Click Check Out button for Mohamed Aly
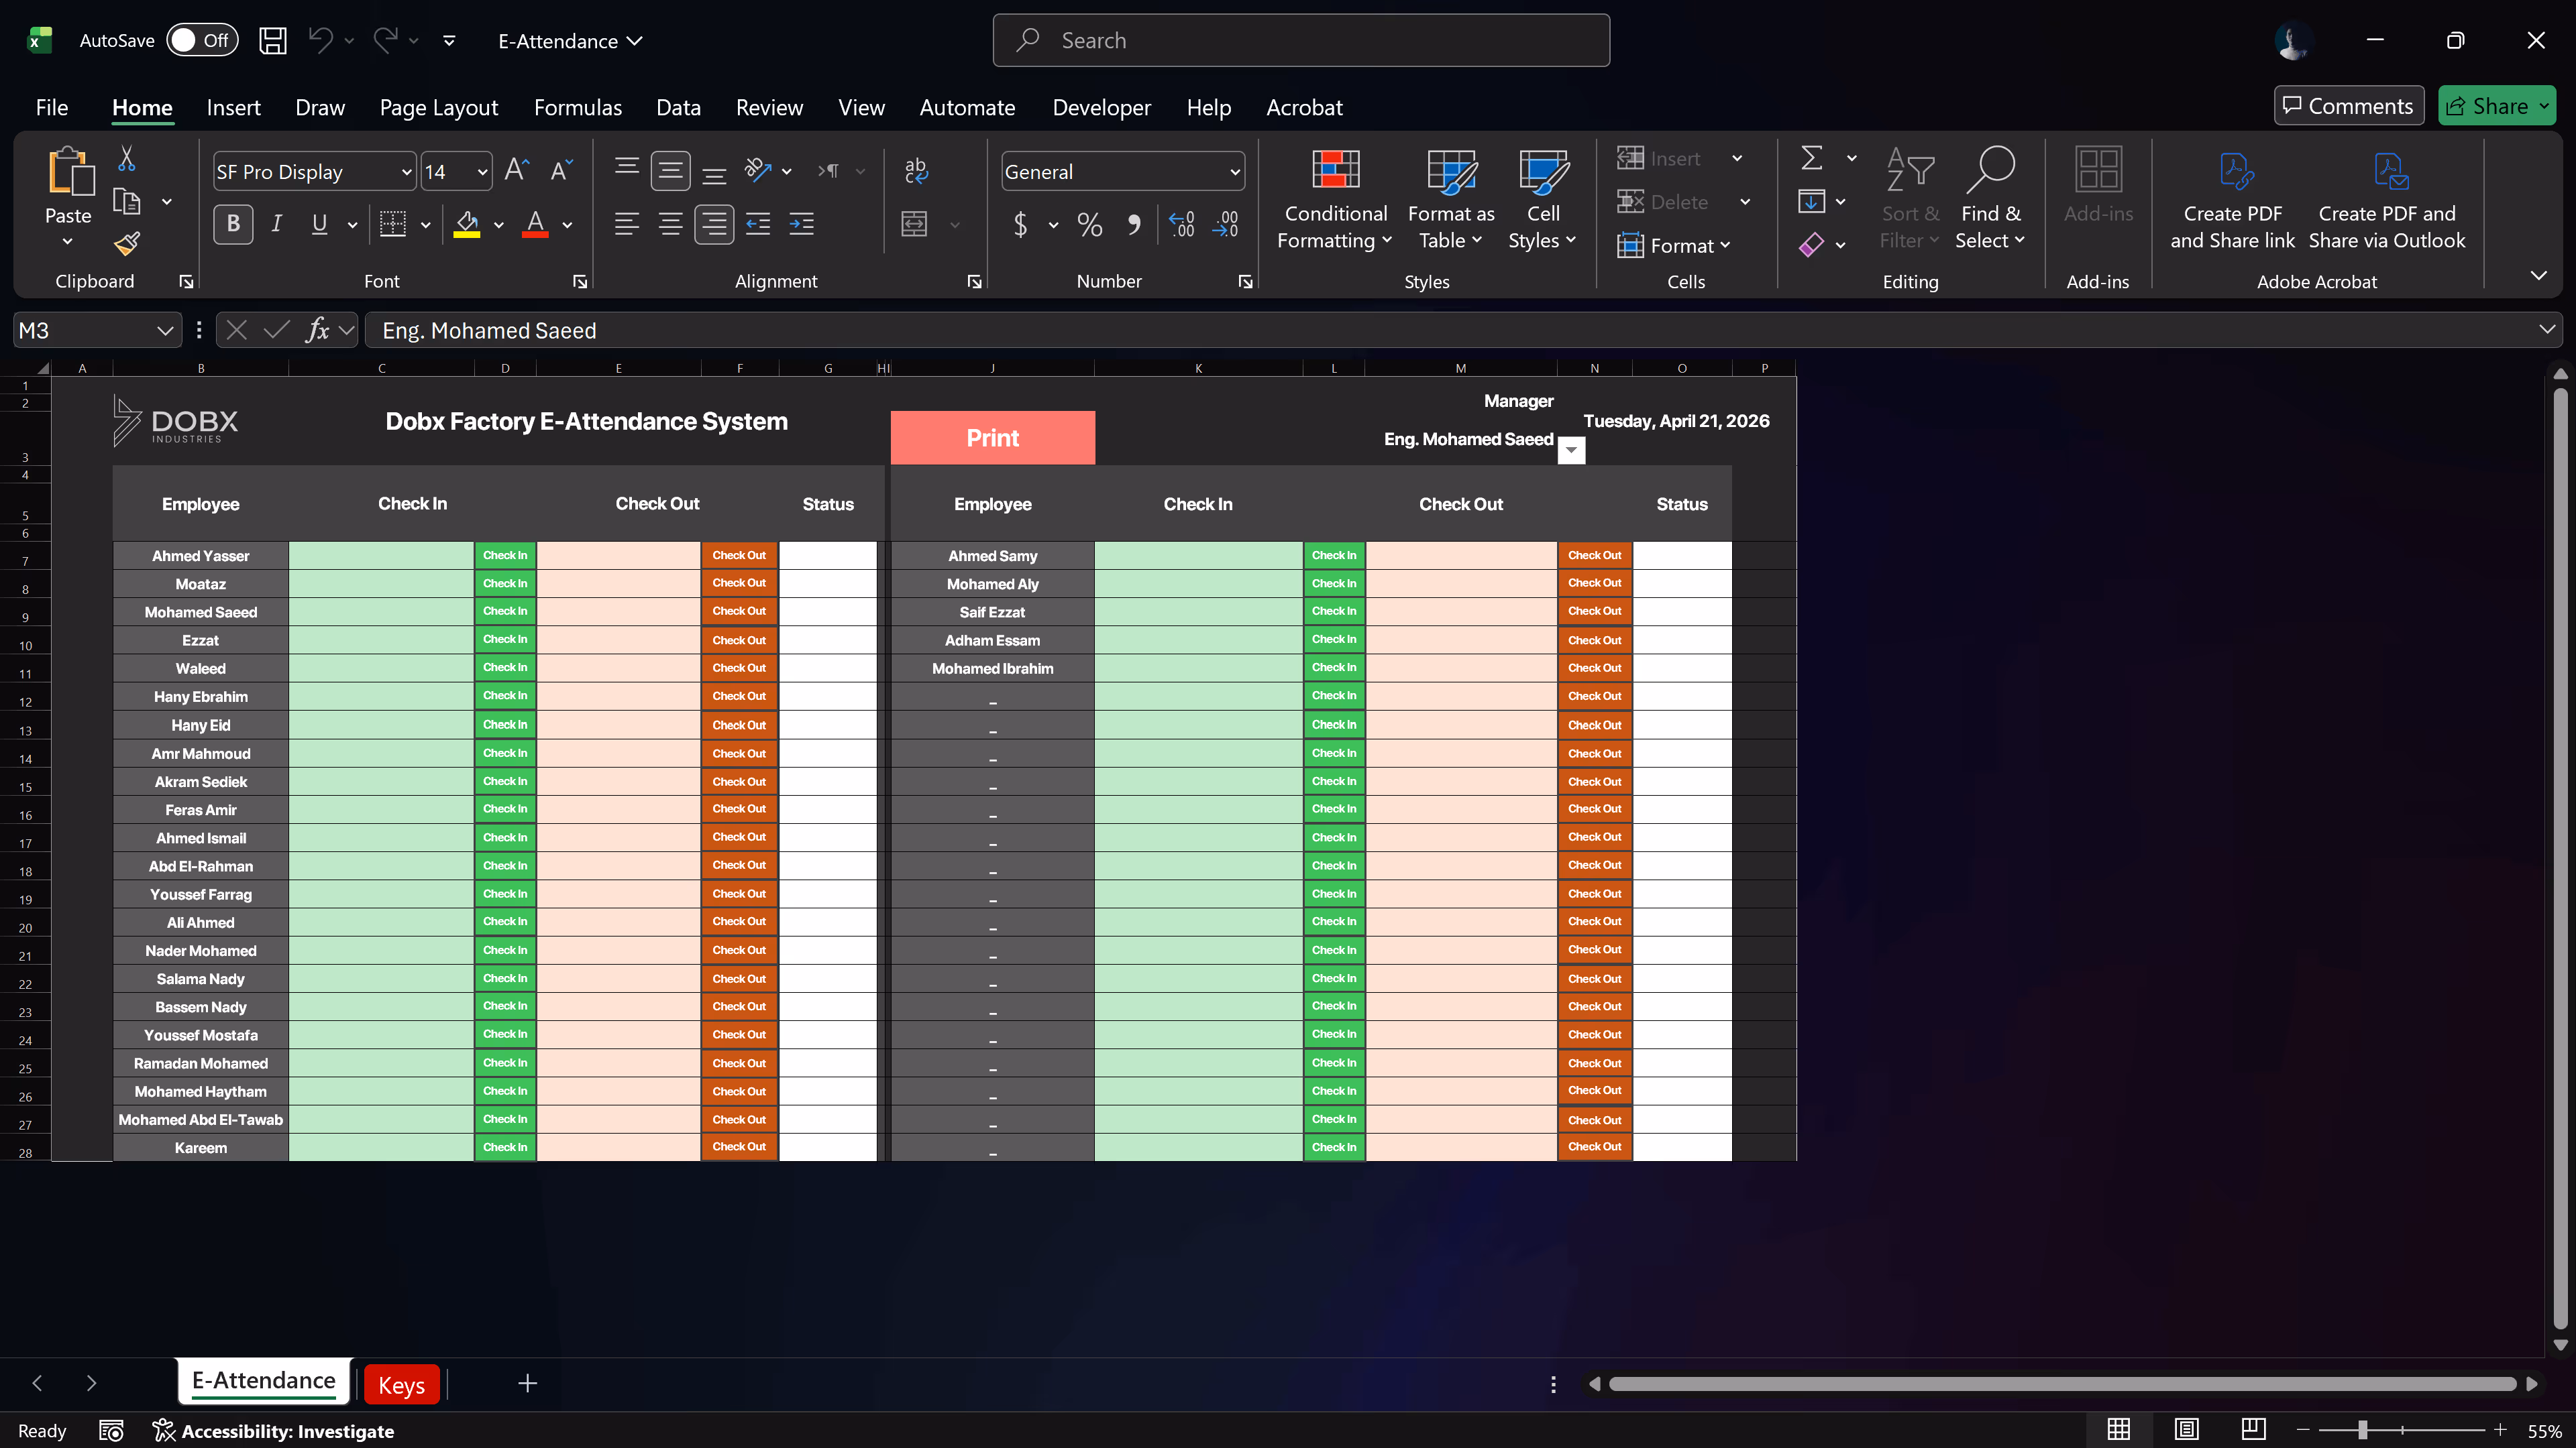 [1594, 584]
